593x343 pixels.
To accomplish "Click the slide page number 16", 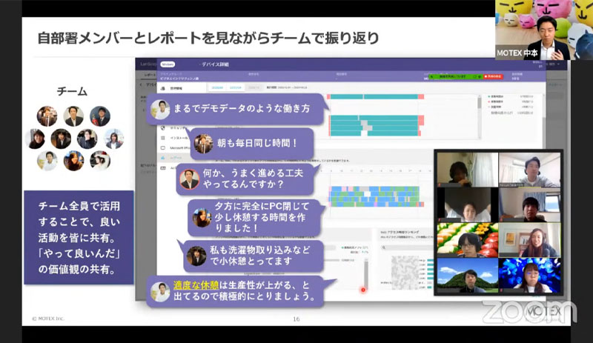I will (296, 319).
